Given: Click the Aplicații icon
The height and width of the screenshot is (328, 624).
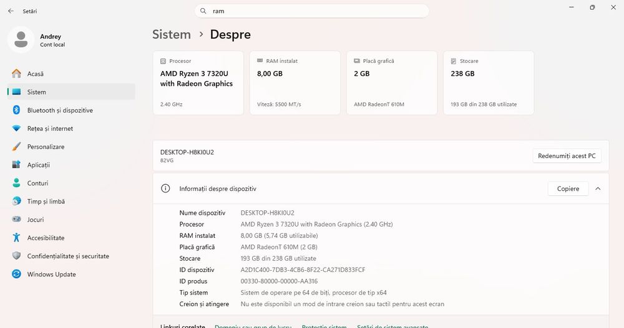Looking at the screenshot, I should coord(16,164).
